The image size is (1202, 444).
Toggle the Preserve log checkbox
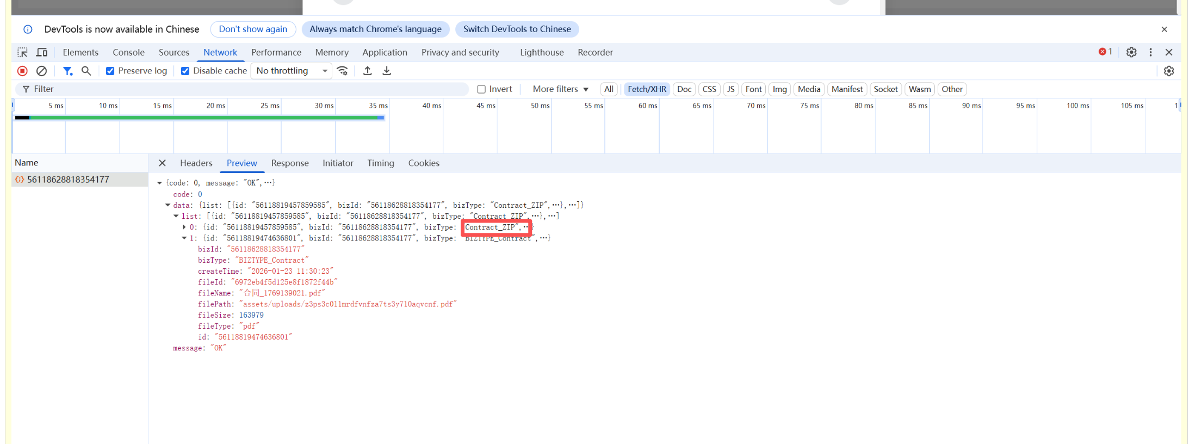point(110,71)
